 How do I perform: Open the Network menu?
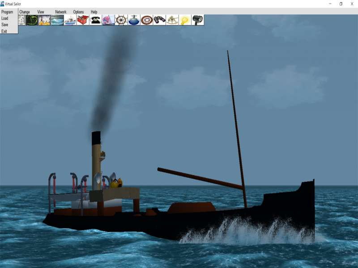tap(60, 12)
